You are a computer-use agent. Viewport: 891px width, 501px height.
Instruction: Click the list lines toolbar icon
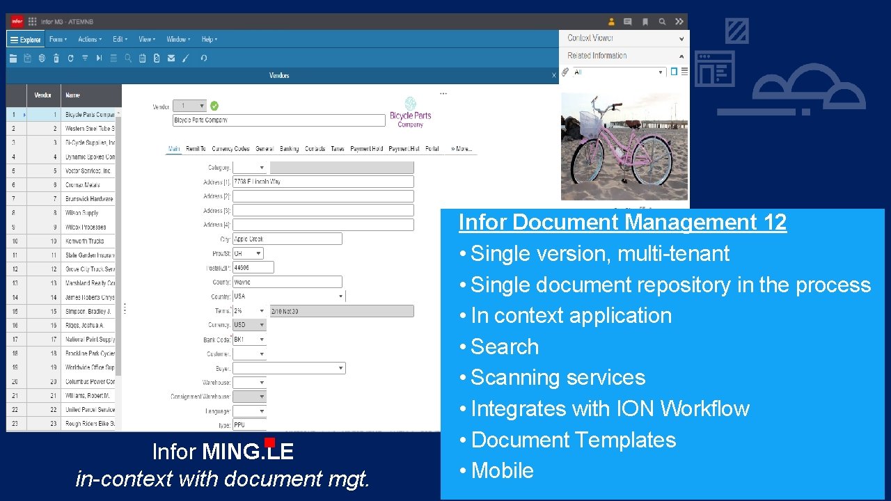(113, 58)
